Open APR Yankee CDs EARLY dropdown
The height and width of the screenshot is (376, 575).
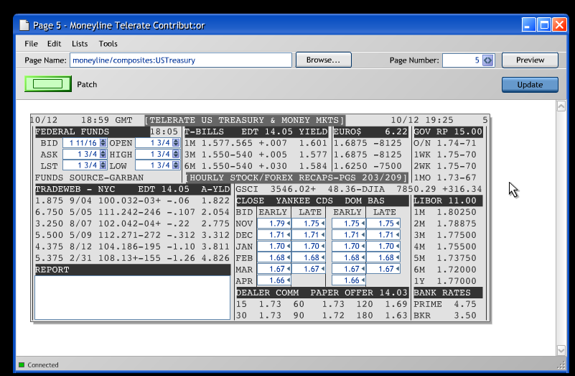289,280
